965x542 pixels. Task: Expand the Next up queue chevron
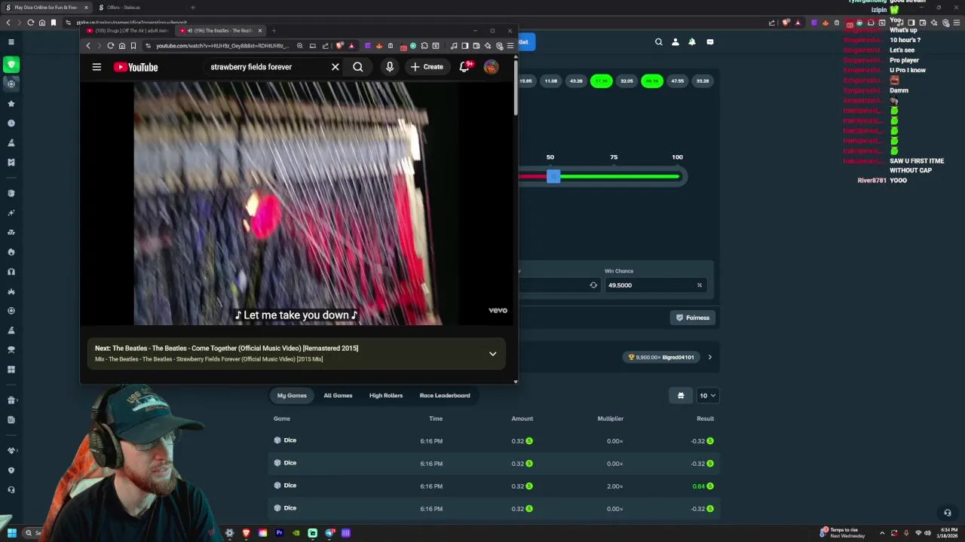pos(493,354)
